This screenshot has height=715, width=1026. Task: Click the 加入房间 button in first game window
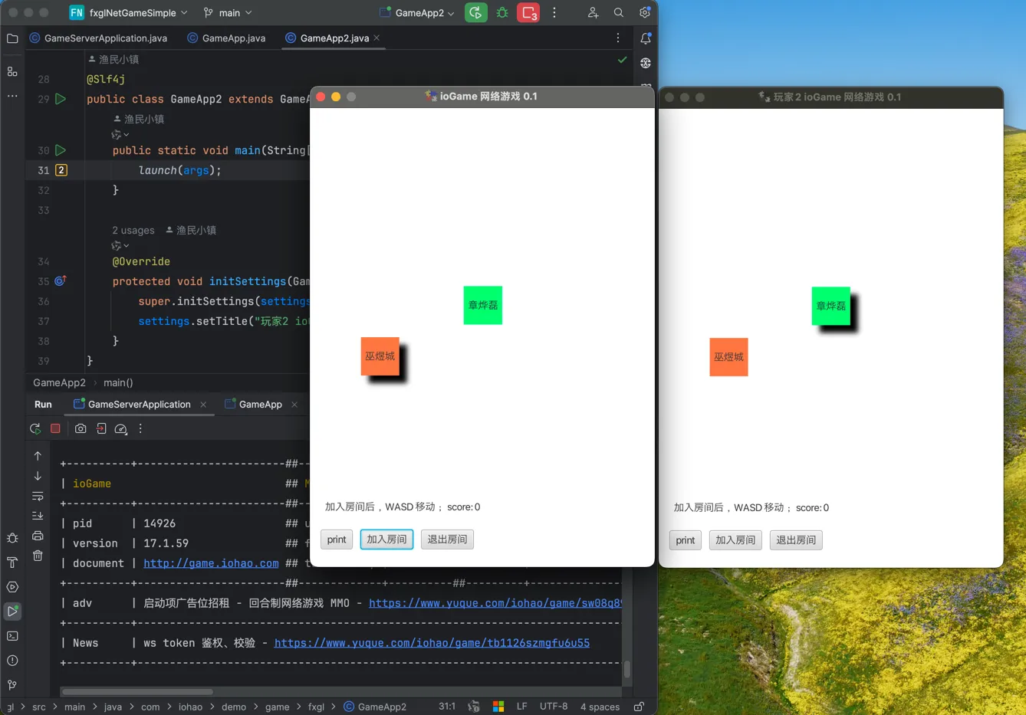click(x=386, y=540)
